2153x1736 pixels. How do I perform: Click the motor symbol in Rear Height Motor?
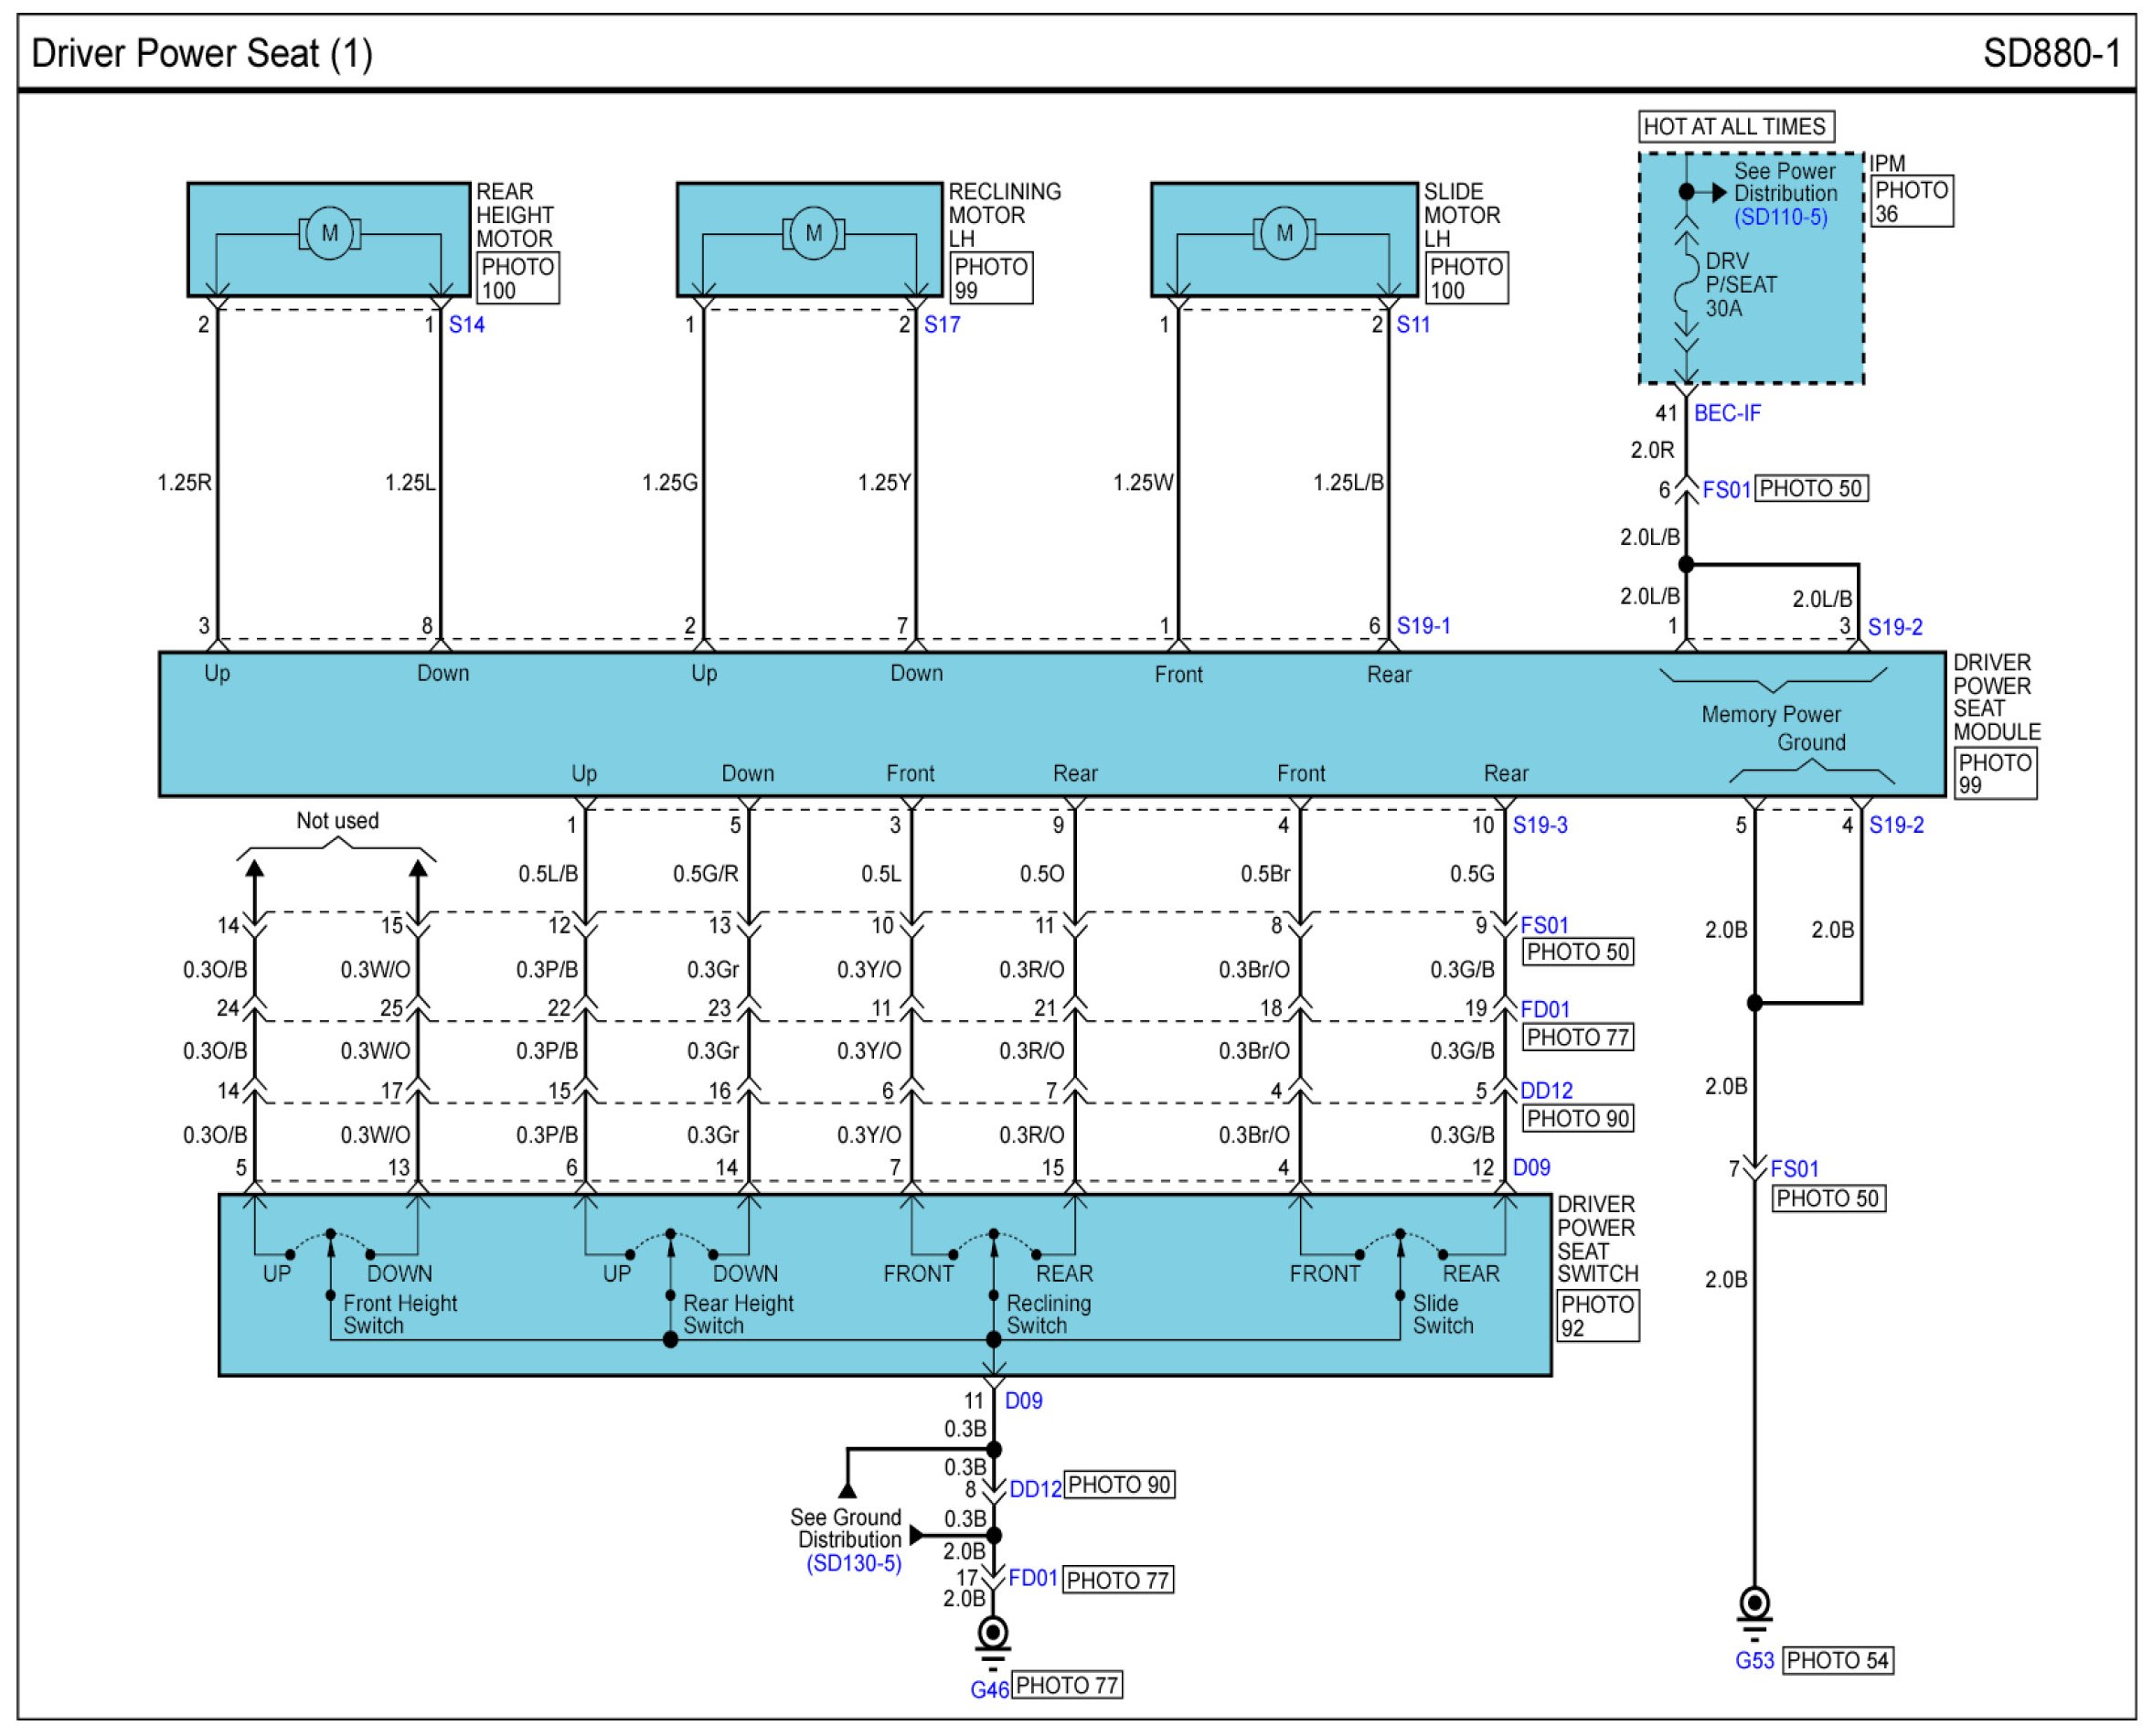pyautogui.click(x=329, y=234)
